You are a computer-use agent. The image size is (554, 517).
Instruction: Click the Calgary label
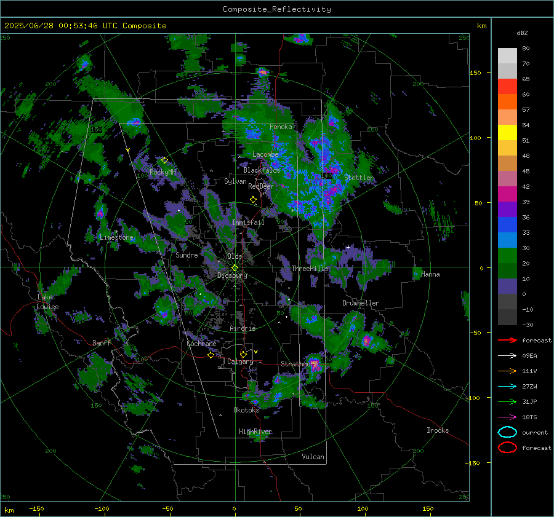(x=240, y=361)
